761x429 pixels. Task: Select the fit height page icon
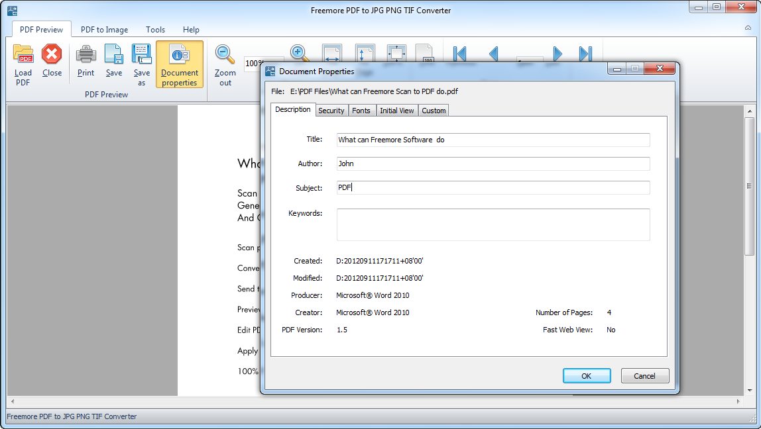[365, 54]
